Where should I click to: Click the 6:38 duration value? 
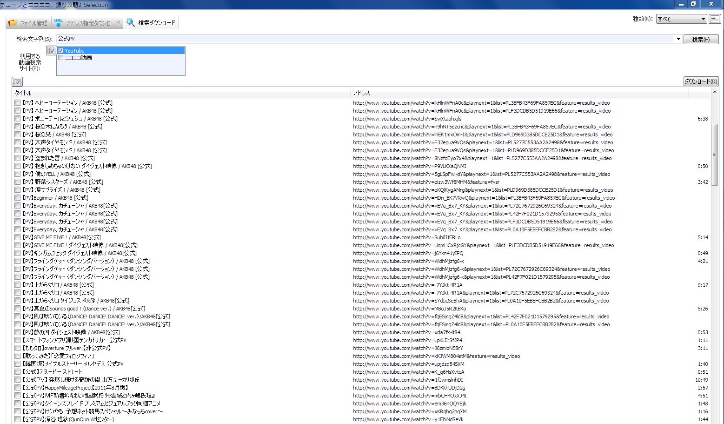(x=703, y=119)
